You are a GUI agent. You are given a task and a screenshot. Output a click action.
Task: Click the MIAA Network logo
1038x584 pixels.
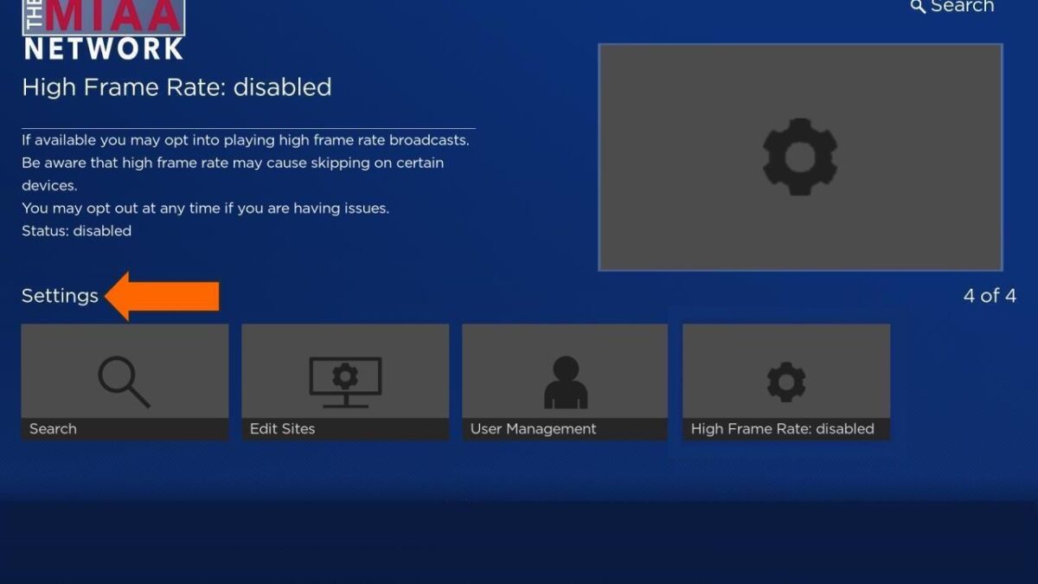coord(101,30)
